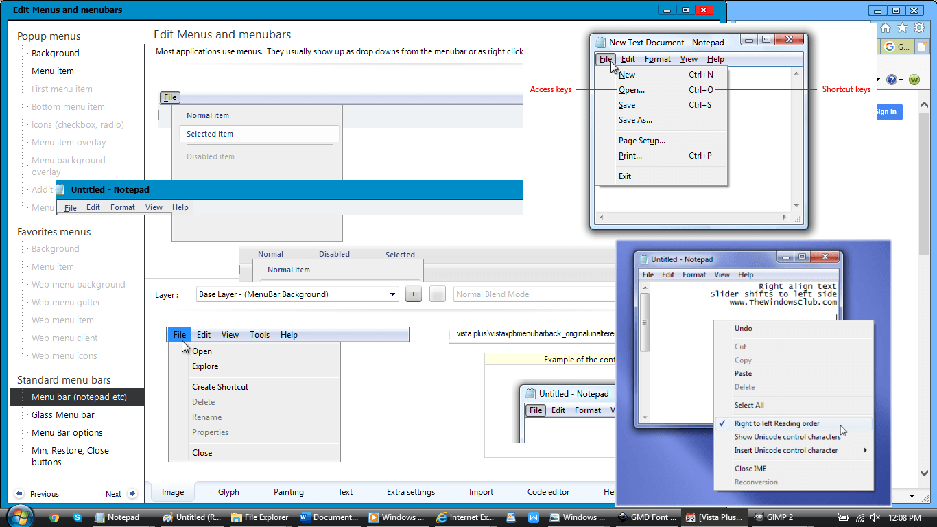This screenshot has height=527, width=937.
Task: Click the green W toolbar icon
Action: pos(914,80)
